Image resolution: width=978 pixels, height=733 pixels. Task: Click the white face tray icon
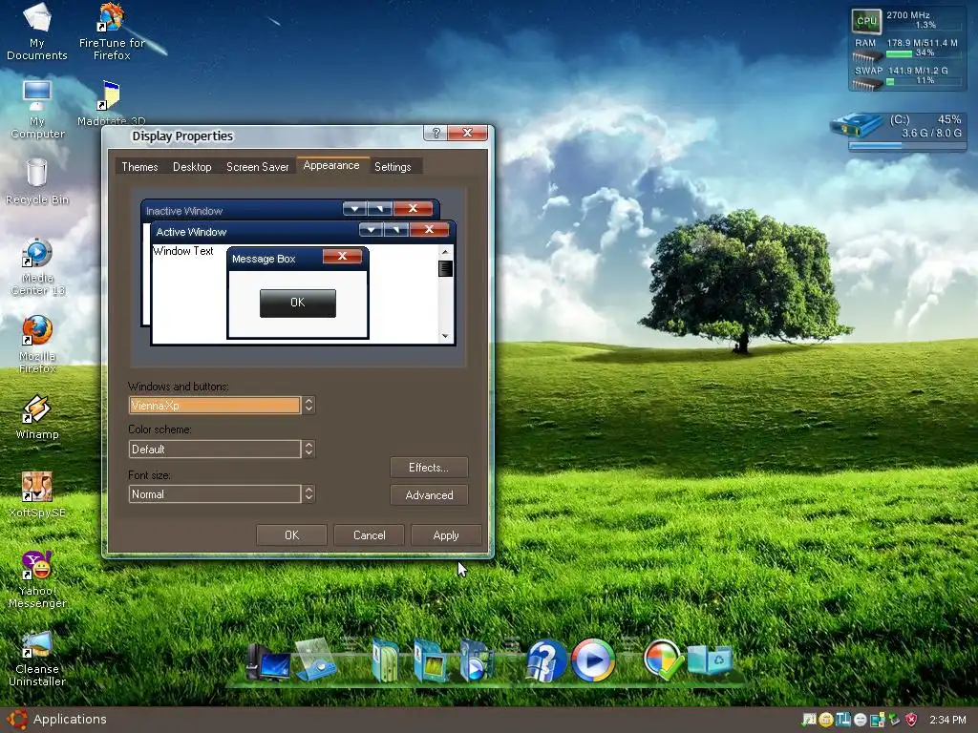tap(861, 720)
